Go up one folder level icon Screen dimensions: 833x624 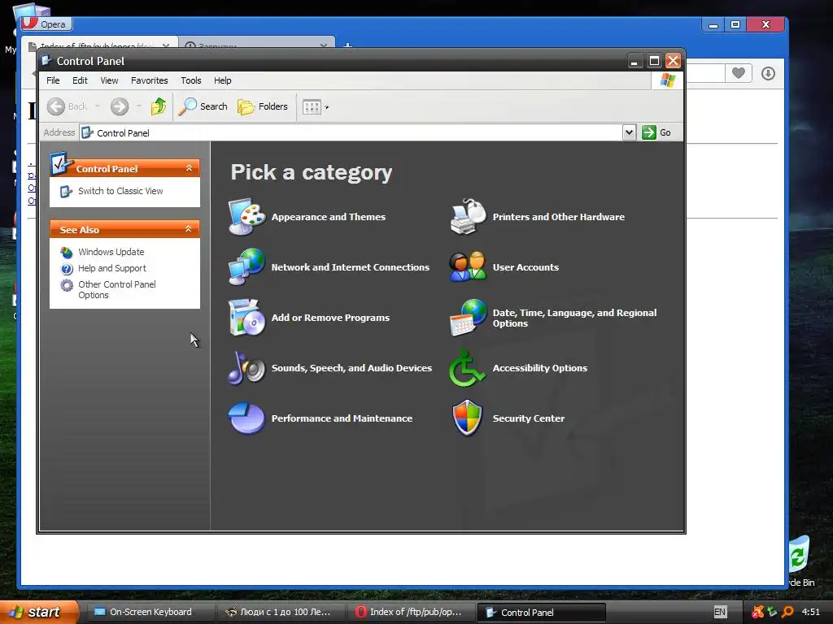[x=159, y=106]
